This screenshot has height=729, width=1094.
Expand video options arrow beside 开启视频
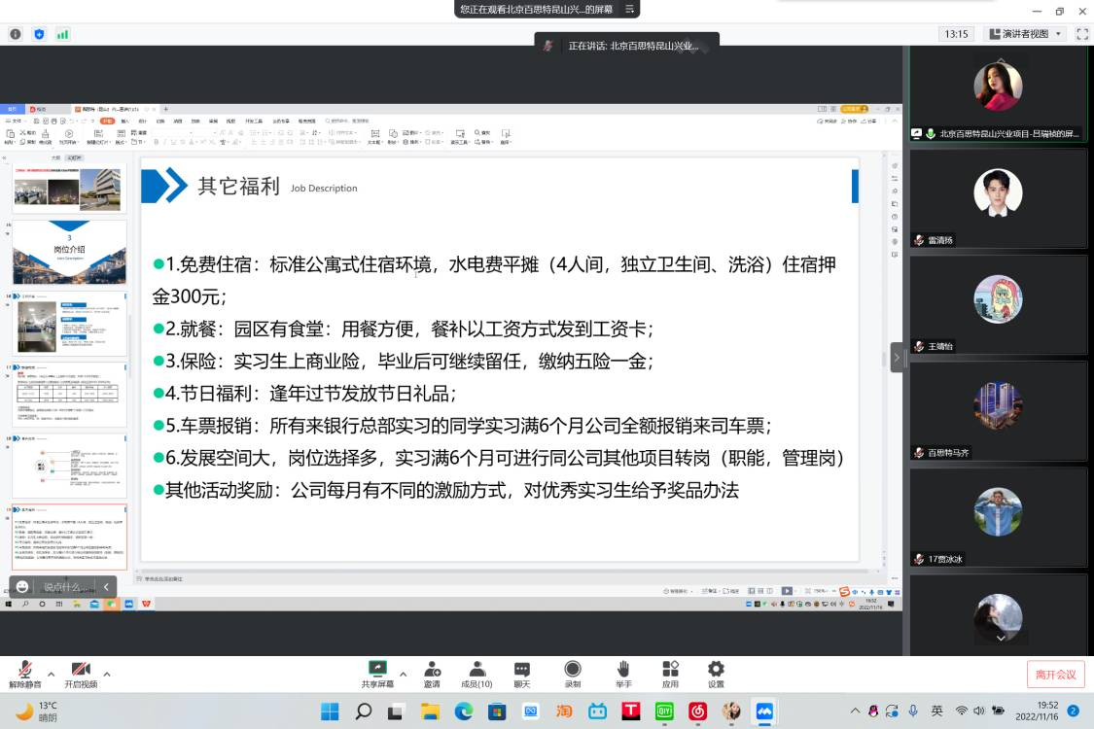(107, 674)
